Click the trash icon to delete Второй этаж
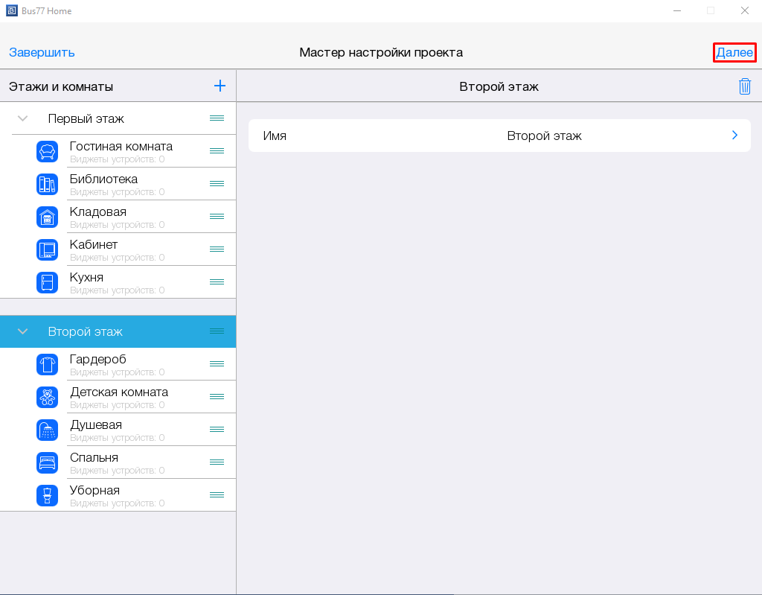 pos(744,86)
